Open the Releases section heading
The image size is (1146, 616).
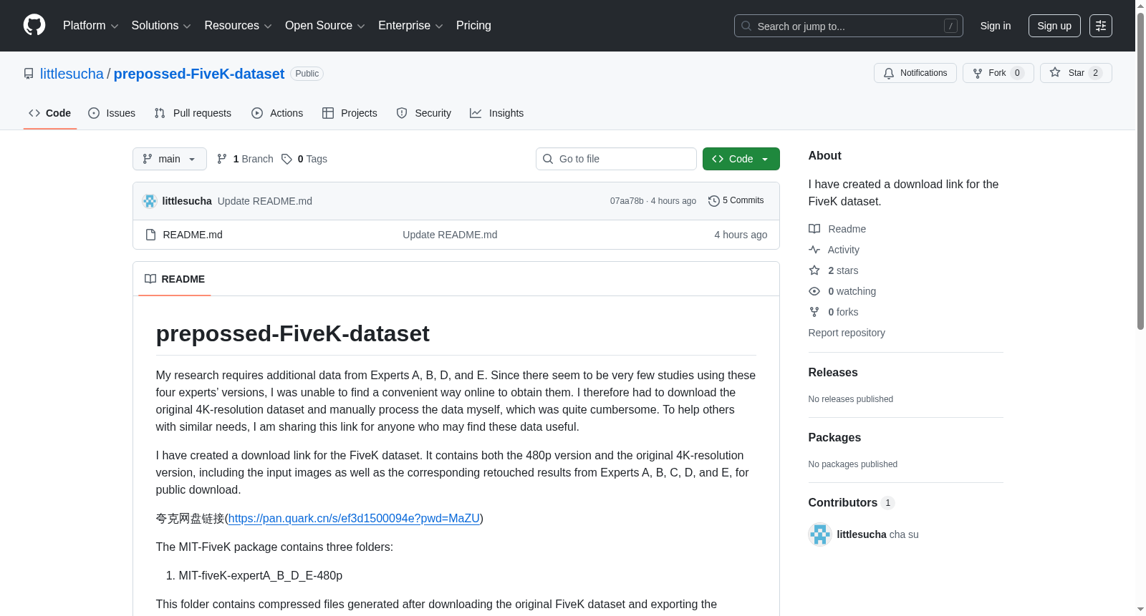click(833, 372)
